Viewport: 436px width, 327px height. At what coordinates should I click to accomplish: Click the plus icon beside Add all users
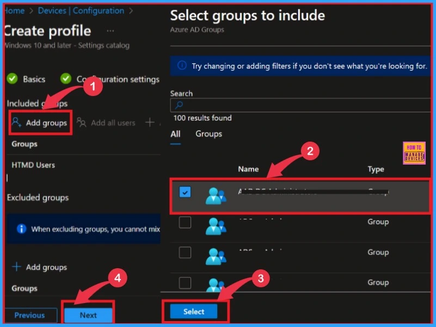coord(150,122)
